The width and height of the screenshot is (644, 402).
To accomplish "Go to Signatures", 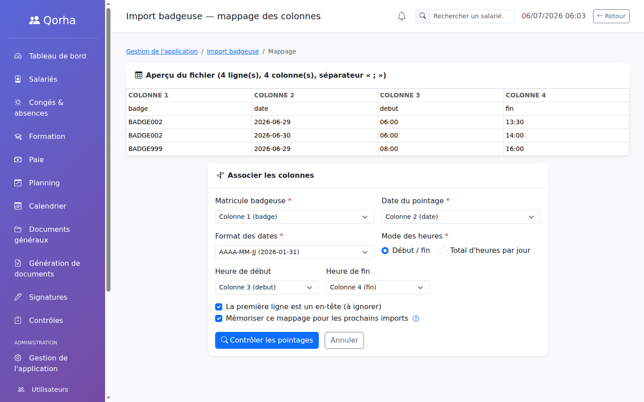I will [x=53, y=297].
